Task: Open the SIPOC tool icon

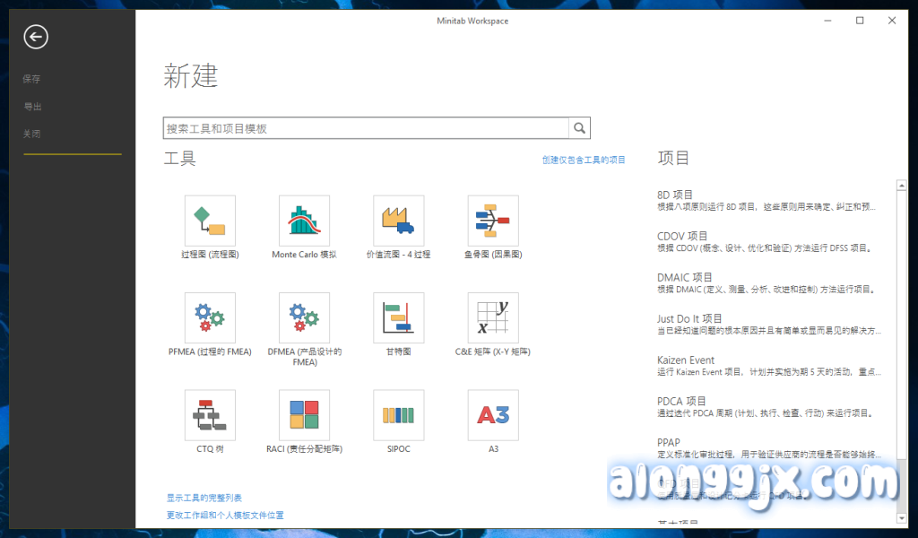Action: [399, 414]
